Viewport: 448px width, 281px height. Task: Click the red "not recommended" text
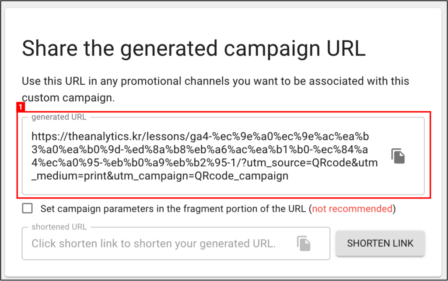pos(352,209)
